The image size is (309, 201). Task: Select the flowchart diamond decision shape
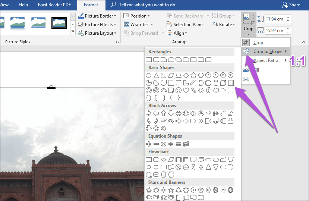(163, 160)
